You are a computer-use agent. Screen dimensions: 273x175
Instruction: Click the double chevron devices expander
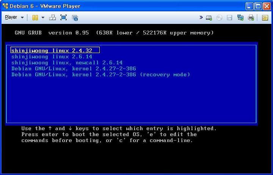(201, 17)
